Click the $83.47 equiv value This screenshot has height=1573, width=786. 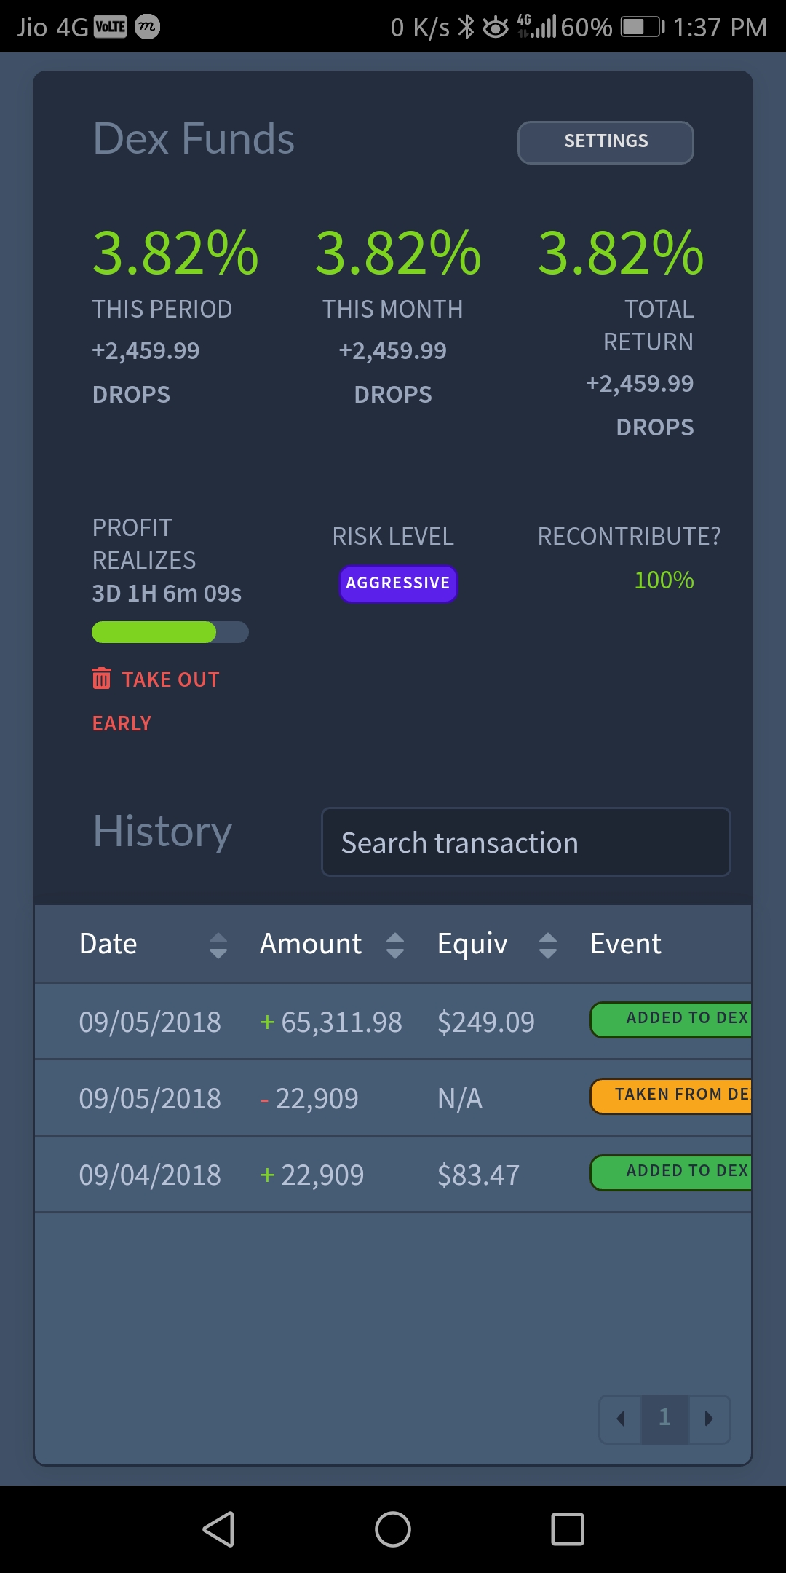point(478,1175)
